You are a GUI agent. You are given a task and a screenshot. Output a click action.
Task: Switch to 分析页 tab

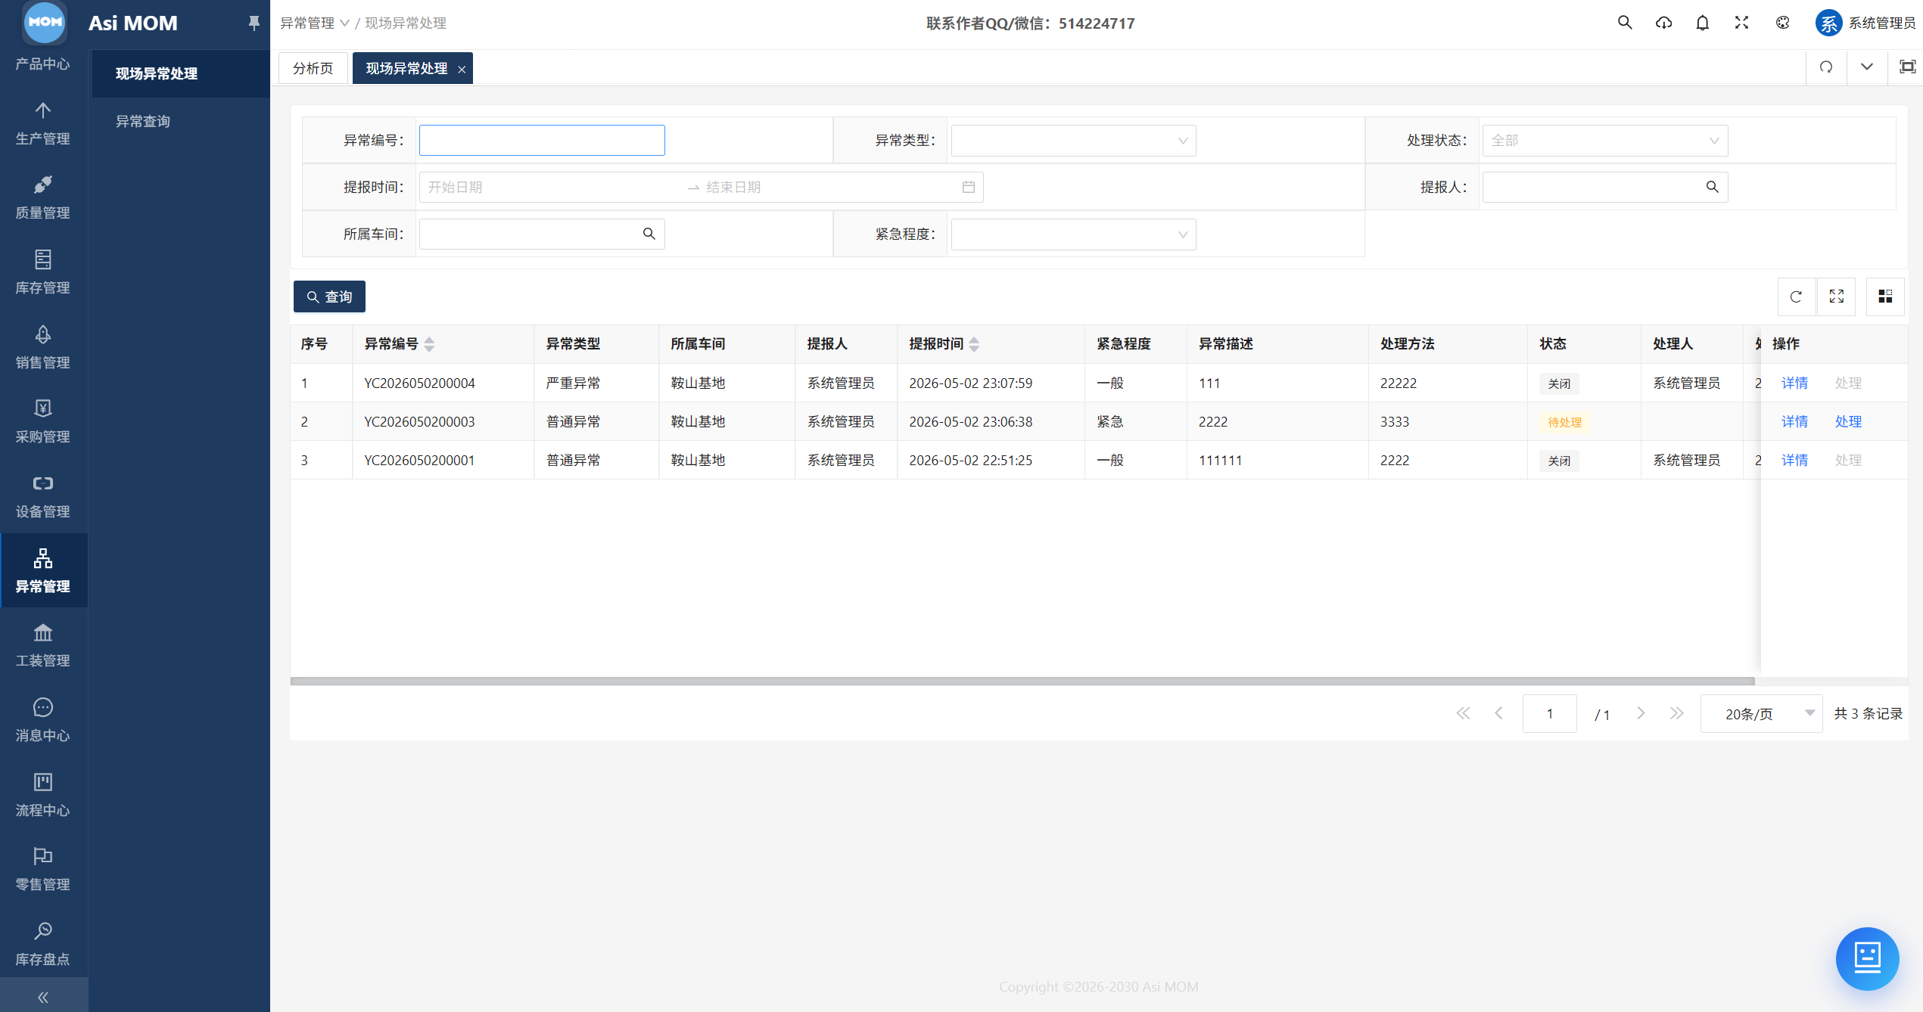313,68
